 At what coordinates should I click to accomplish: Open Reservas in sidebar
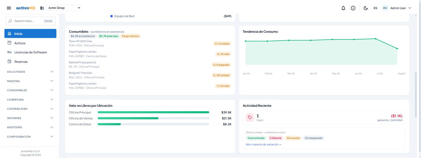pos(30,61)
